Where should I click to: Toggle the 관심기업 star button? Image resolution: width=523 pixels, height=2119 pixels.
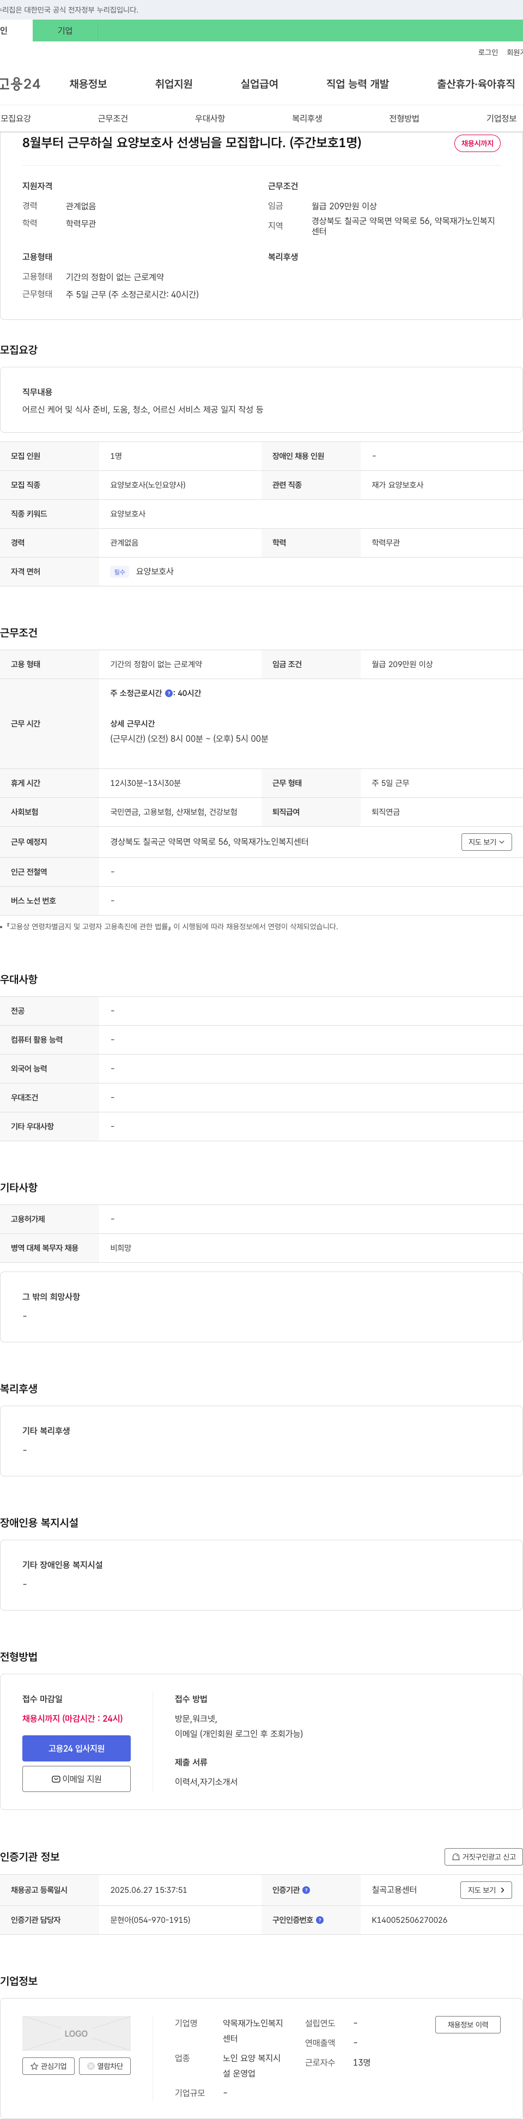pyautogui.click(x=48, y=2066)
